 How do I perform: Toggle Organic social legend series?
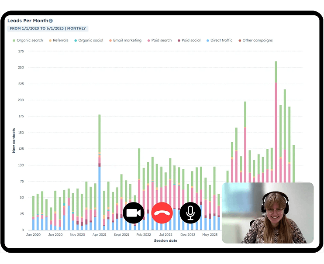90,40
